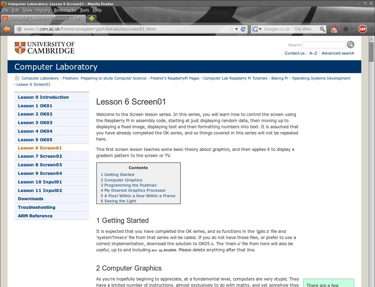Click the vertical scrollbar thumb
The width and height of the screenshot is (375, 287).
(x=371, y=52)
